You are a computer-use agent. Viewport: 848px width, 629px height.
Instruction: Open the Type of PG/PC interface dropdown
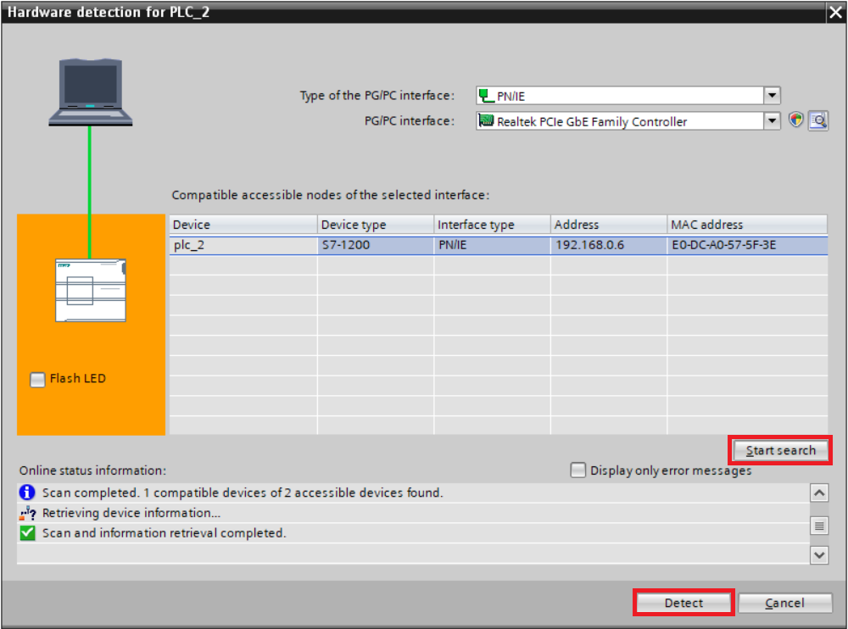pyautogui.click(x=772, y=96)
